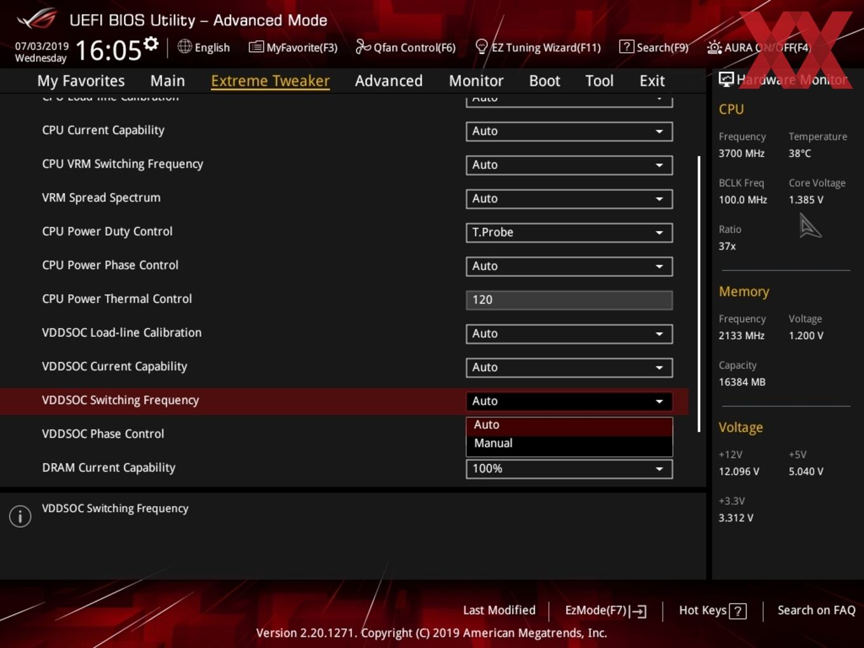Launch EZ Tuning Wizard(F11)
The height and width of the screenshot is (648, 864).
tap(538, 47)
